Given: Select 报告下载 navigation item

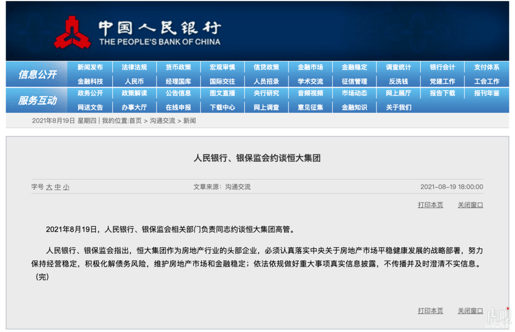Looking at the screenshot, I should point(442,93).
